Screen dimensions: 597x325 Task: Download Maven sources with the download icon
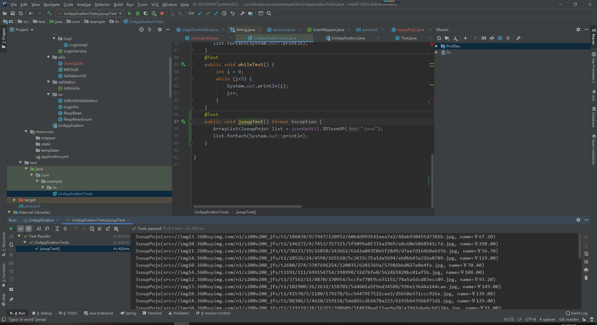(456, 38)
